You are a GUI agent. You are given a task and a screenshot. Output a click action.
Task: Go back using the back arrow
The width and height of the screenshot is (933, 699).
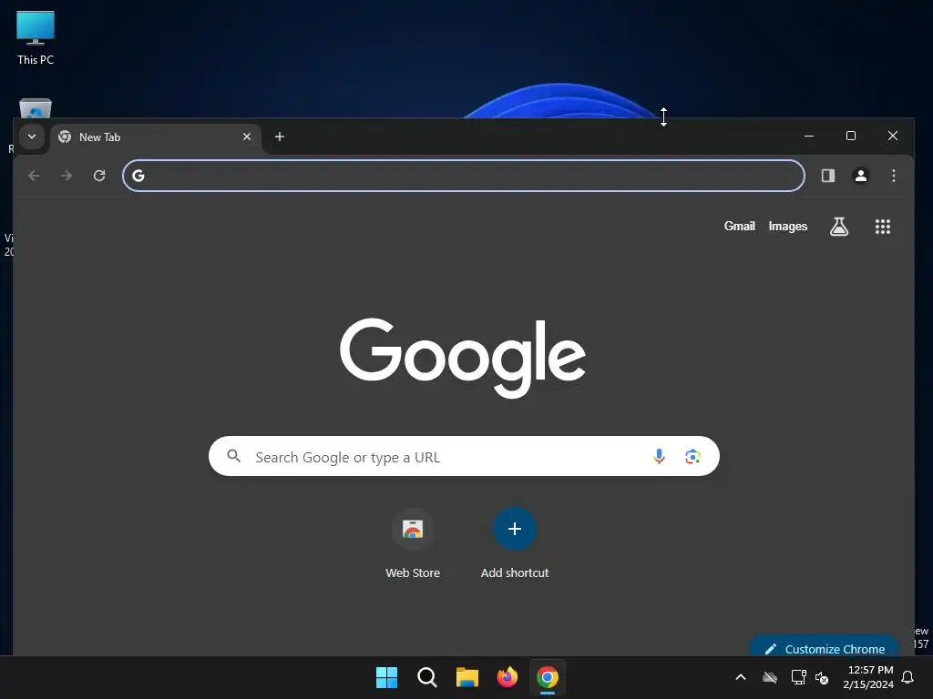[x=34, y=176]
